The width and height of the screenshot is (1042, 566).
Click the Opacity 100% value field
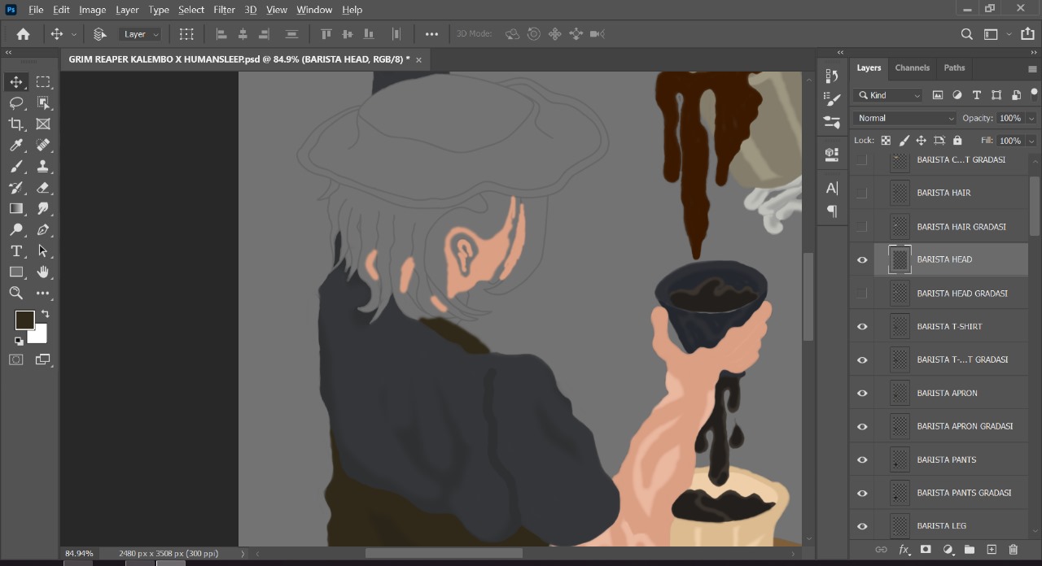pos(1010,118)
